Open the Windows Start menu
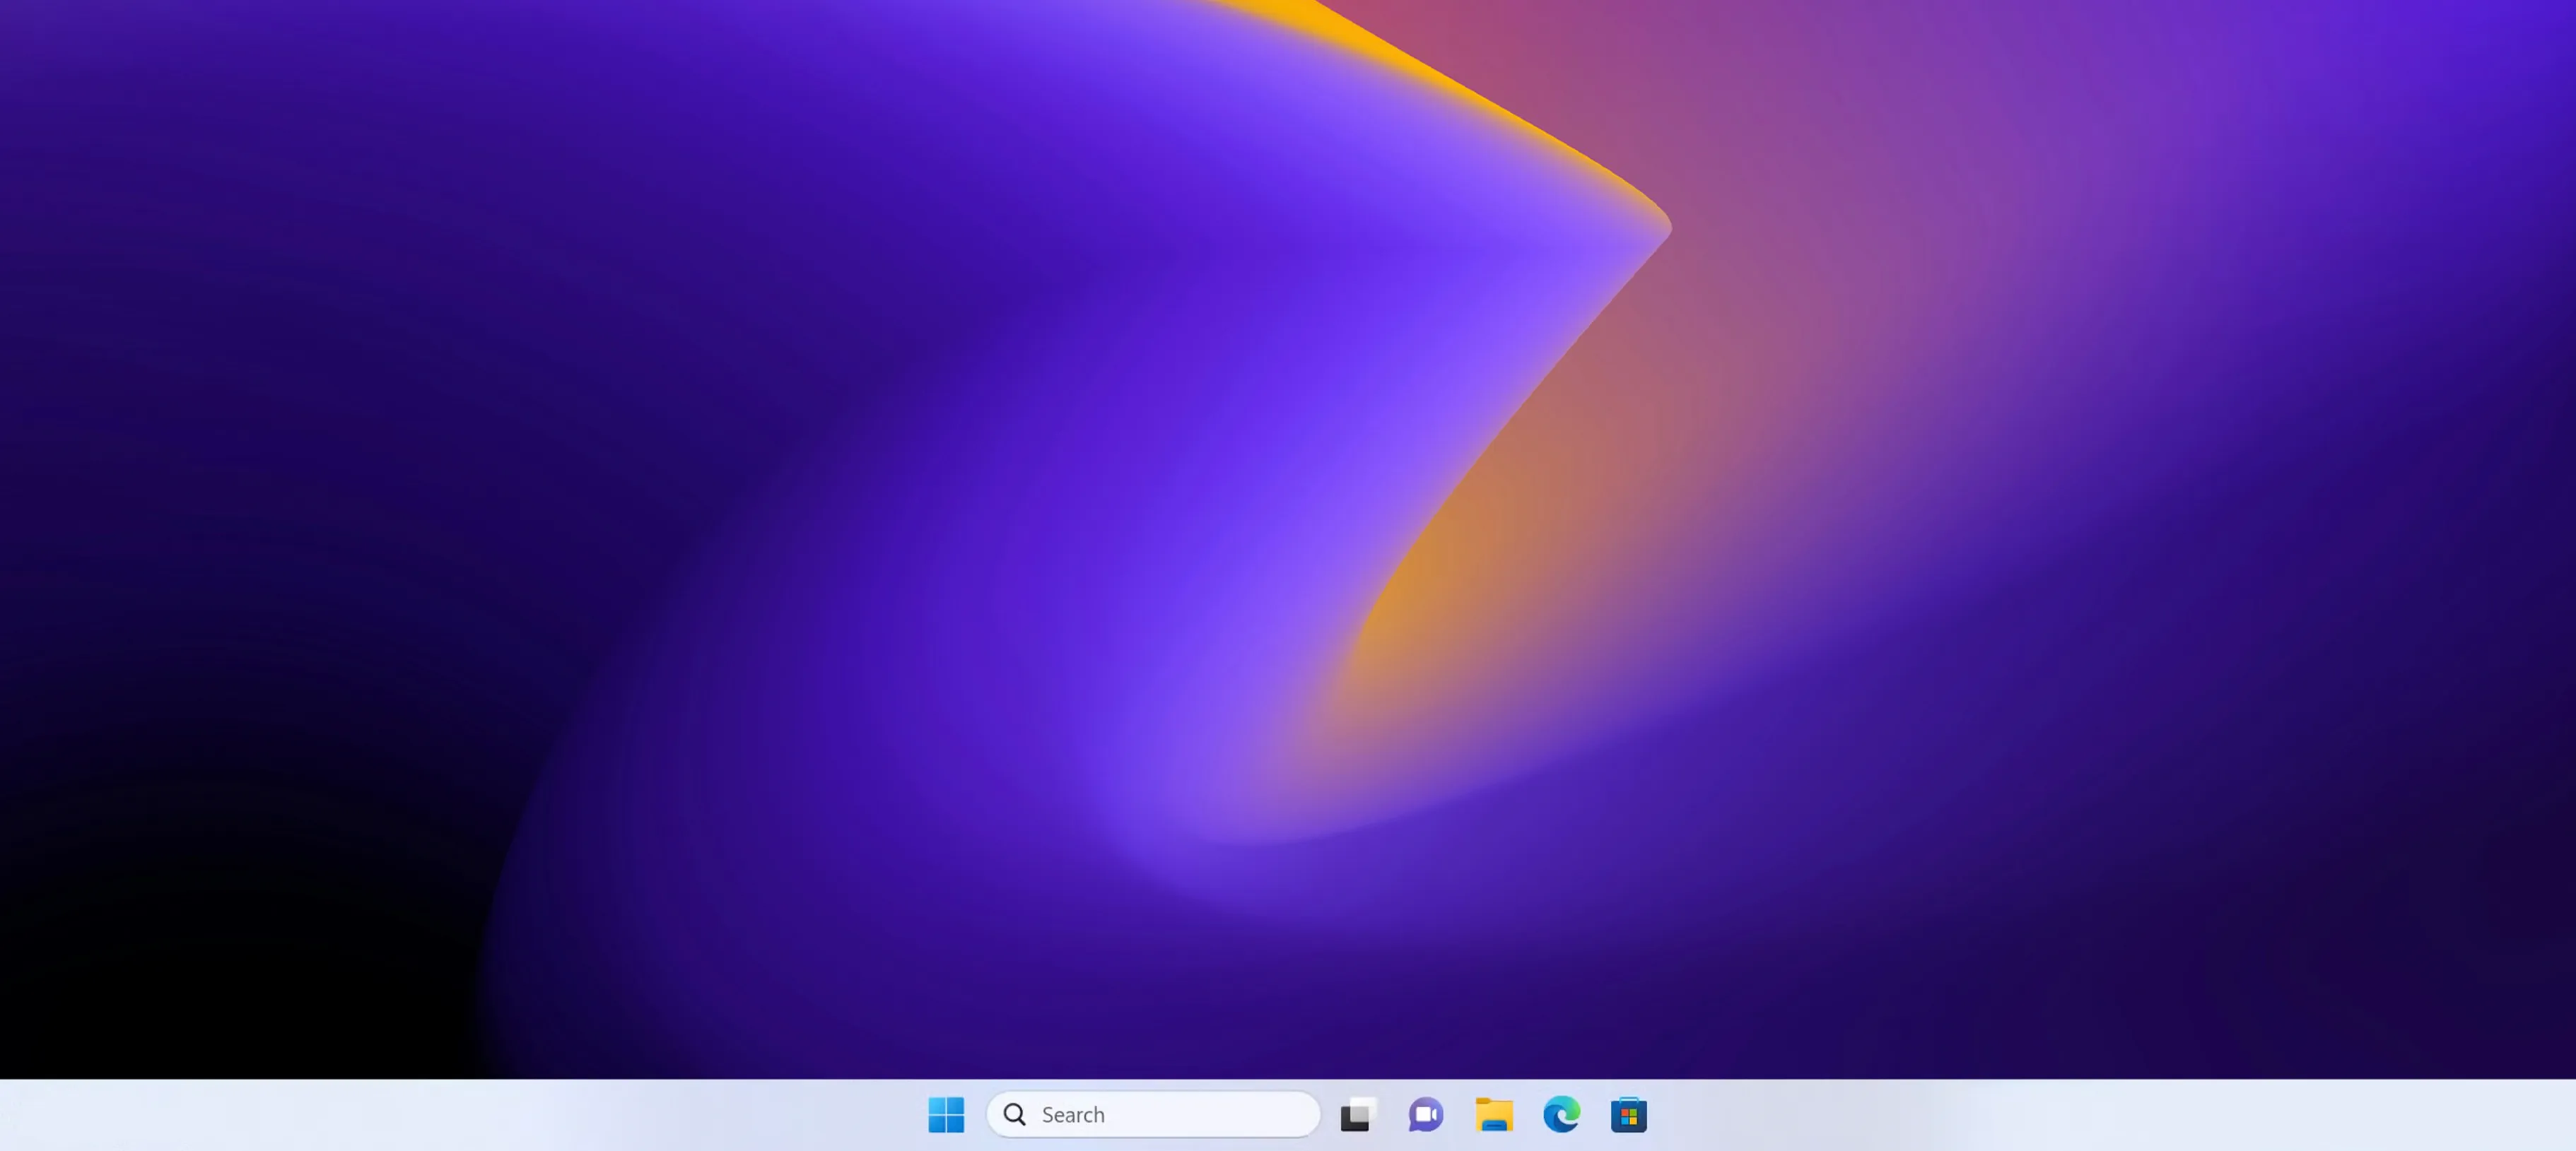 pyautogui.click(x=945, y=1114)
